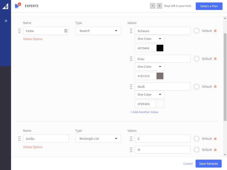Screen dimensions: 227x170
Task: Expand the sidebar with double chevron
Action: [6, 21]
